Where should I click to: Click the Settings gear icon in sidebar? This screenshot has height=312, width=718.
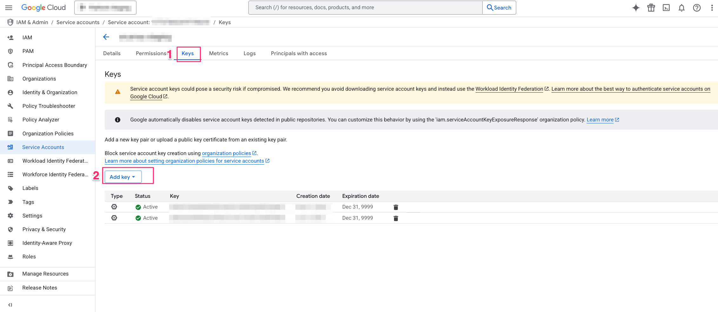pos(10,216)
